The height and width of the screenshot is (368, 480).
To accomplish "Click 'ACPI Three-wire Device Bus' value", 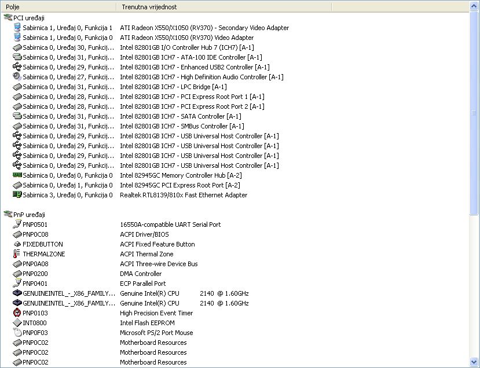I will (159, 264).
